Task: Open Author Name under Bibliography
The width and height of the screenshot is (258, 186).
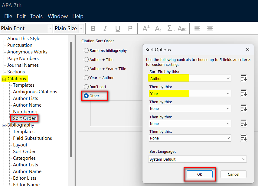Action: pyautogui.click(x=27, y=172)
